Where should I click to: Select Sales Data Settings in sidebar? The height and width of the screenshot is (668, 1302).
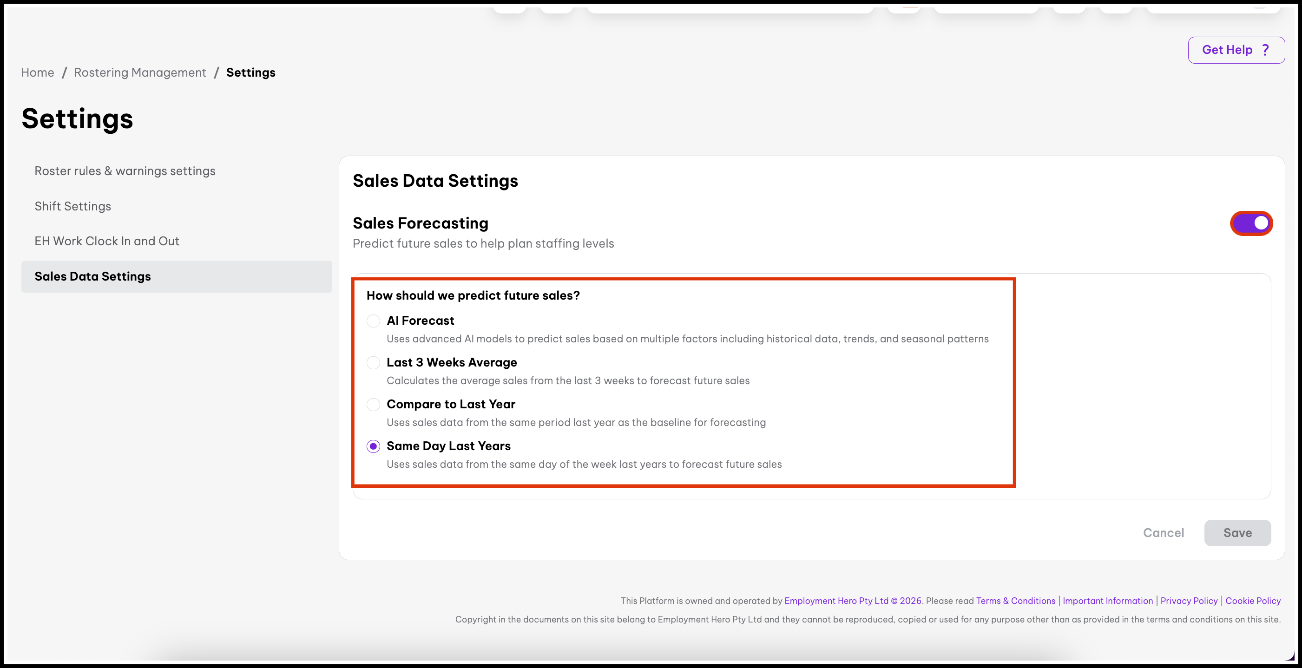point(92,276)
